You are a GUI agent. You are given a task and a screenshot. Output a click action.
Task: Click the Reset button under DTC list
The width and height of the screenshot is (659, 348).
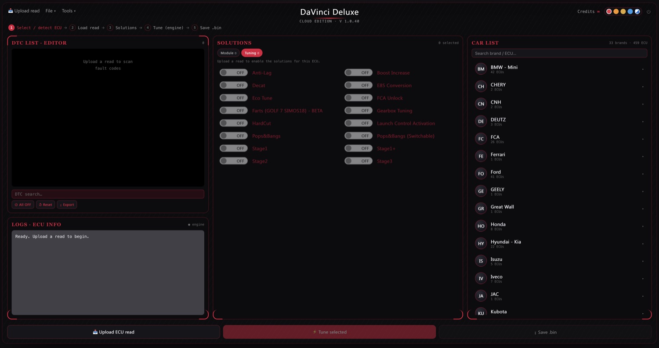pos(45,204)
